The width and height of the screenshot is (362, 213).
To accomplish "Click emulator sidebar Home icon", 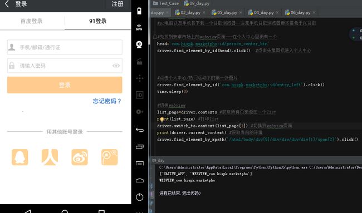I will pos(139,180).
